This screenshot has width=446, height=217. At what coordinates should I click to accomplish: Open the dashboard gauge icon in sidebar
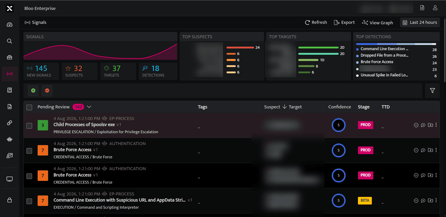(x=10, y=25)
